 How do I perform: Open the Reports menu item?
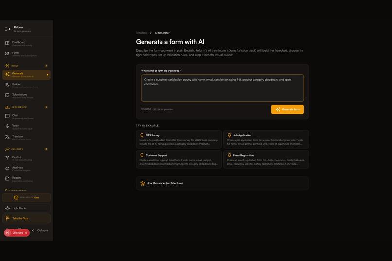point(26,179)
